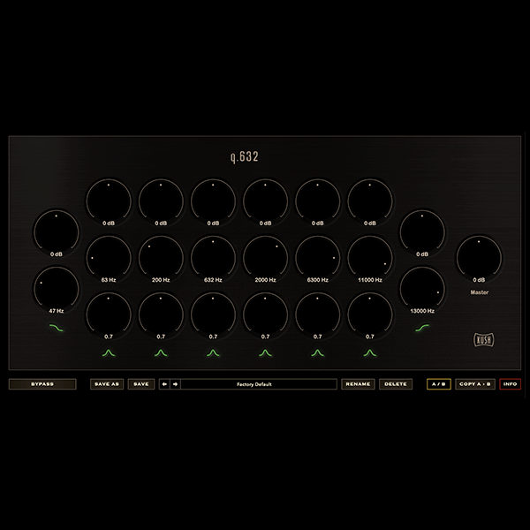Click the 200 Hz frequency knob
The width and height of the screenshot is (530, 530).
pyautogui.click(x=161, y=258)
